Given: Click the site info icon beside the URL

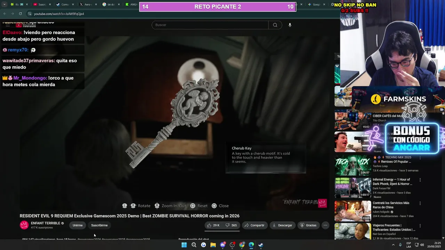Looking at the screenshot, I should pos(30,14).
